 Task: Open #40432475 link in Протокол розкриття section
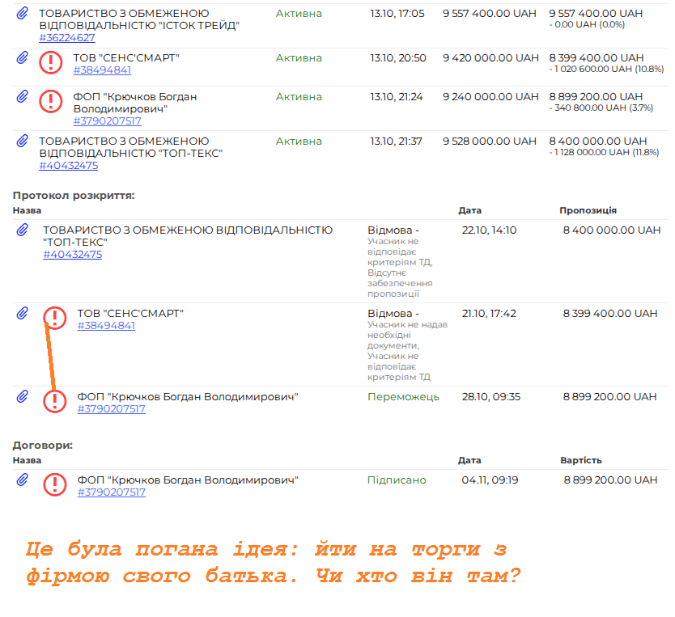point(73,255)
